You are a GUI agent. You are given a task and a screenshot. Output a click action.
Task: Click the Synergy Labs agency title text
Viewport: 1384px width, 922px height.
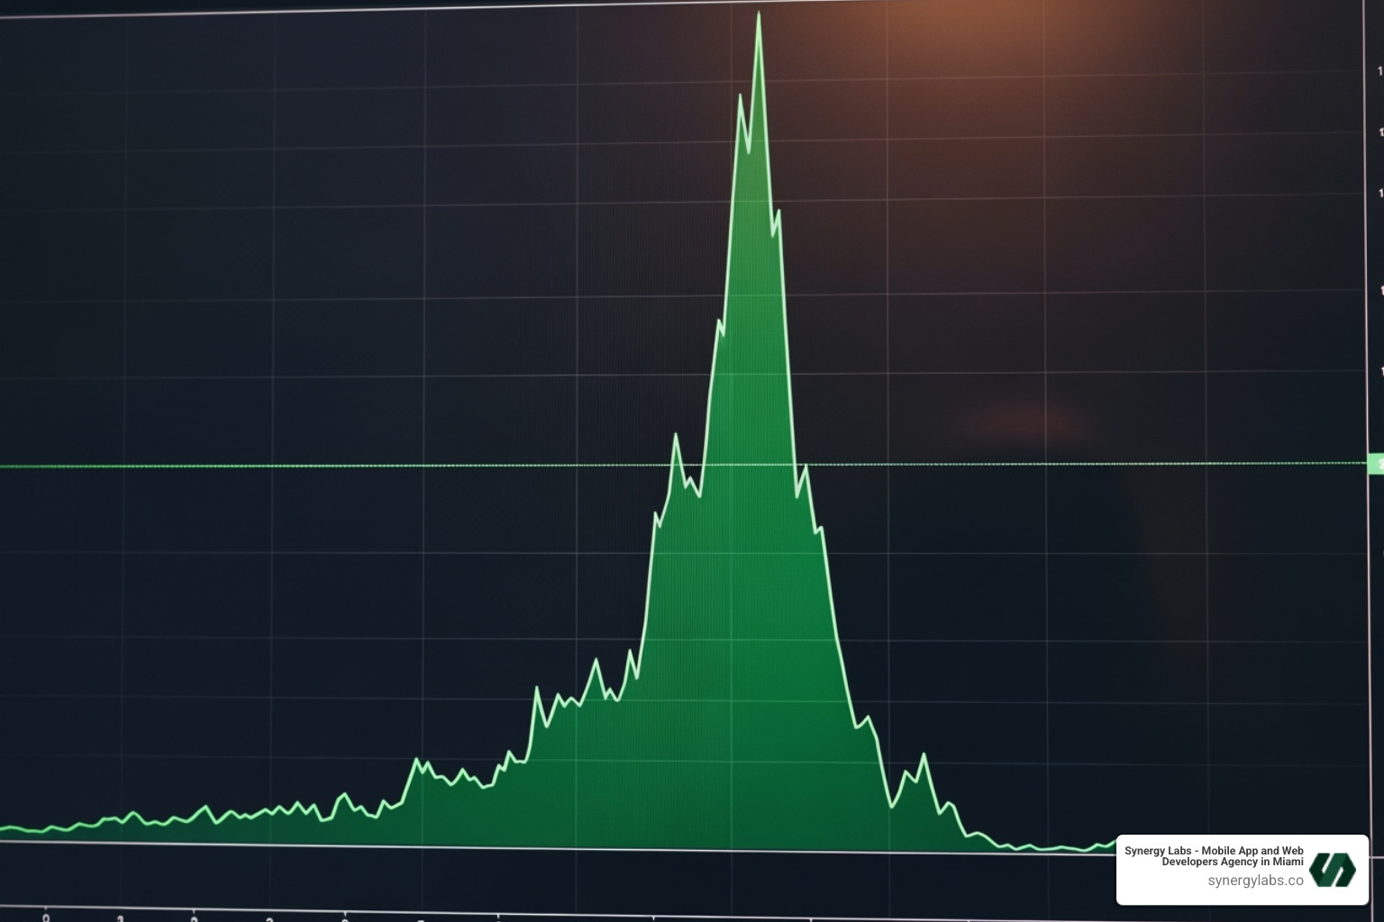coord(1214,854)
